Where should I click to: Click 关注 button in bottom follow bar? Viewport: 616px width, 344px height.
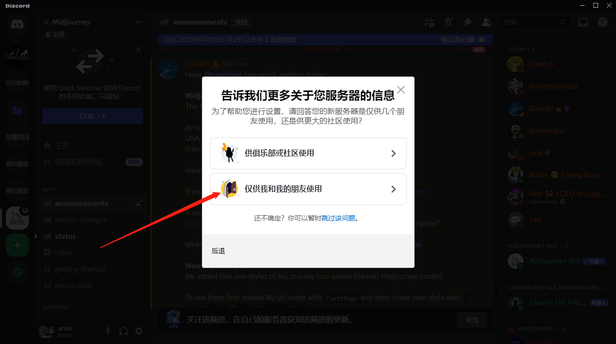click(x=472, y=320)
